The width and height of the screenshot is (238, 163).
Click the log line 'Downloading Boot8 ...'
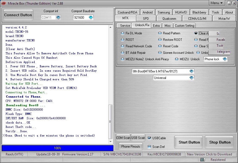pyautogui.click(x=25, y=105)
